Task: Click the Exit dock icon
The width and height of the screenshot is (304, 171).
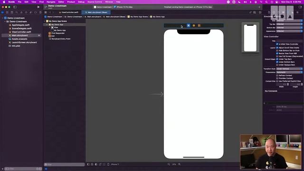Action: click(x=199, y=25)
